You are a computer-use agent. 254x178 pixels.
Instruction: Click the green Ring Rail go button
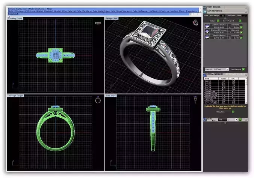(x=240, y=120)
